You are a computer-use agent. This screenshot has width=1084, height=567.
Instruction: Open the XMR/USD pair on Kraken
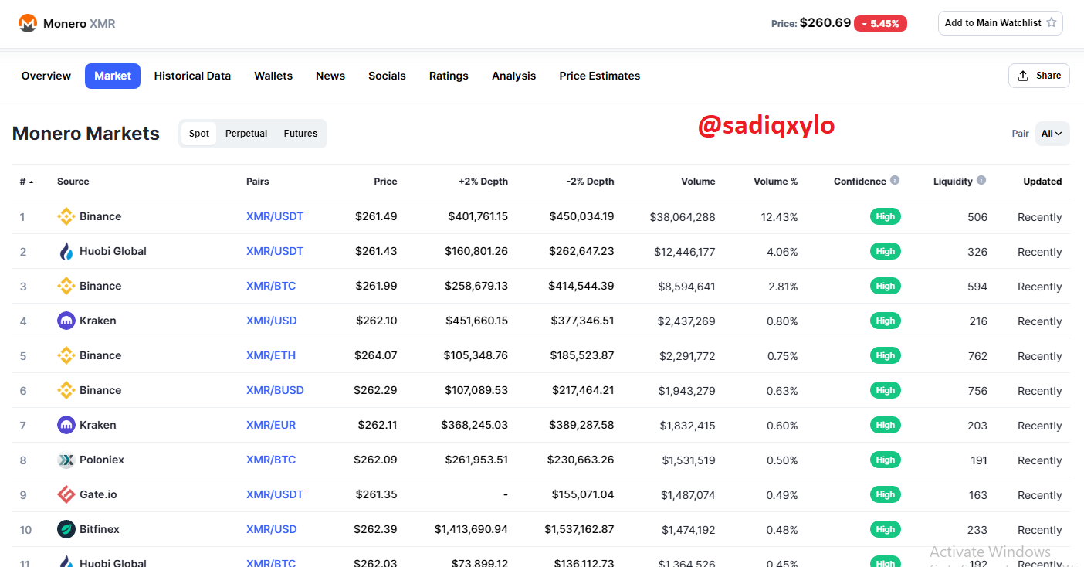pos(272,321)
